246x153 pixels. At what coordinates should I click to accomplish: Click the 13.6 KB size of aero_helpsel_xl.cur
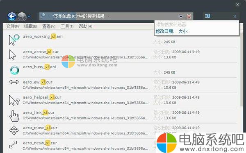point(170,103)
